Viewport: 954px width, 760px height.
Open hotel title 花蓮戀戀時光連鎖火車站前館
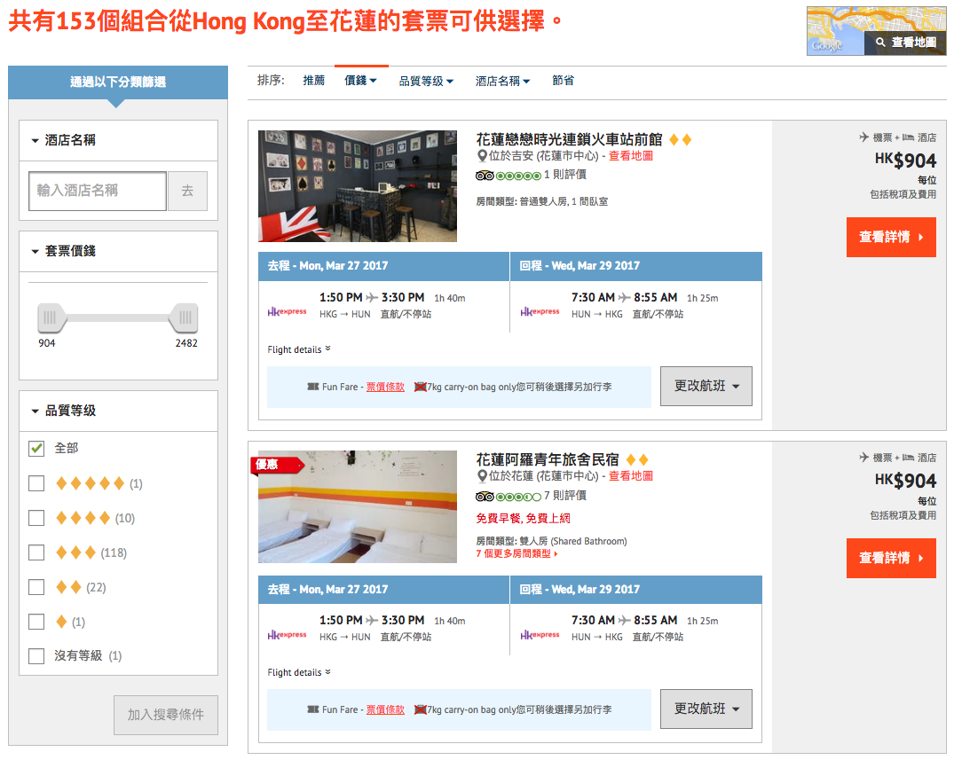[x=569, y=140]
